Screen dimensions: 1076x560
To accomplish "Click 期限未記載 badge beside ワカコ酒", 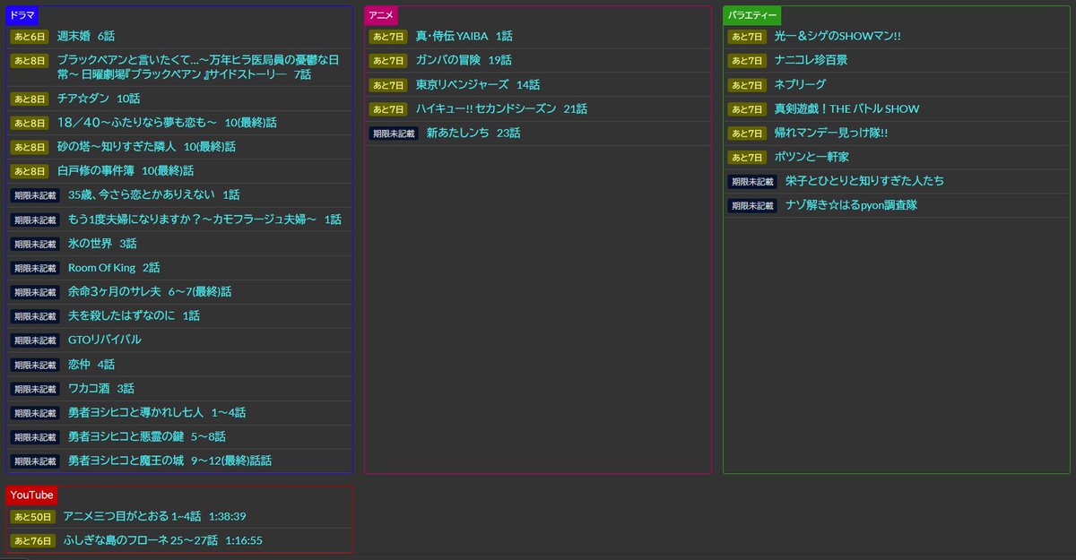I will (x=35, y=389).
